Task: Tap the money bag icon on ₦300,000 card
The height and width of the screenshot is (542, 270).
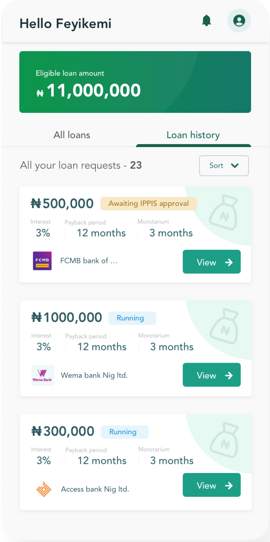Action: click(x=225, y=440)
